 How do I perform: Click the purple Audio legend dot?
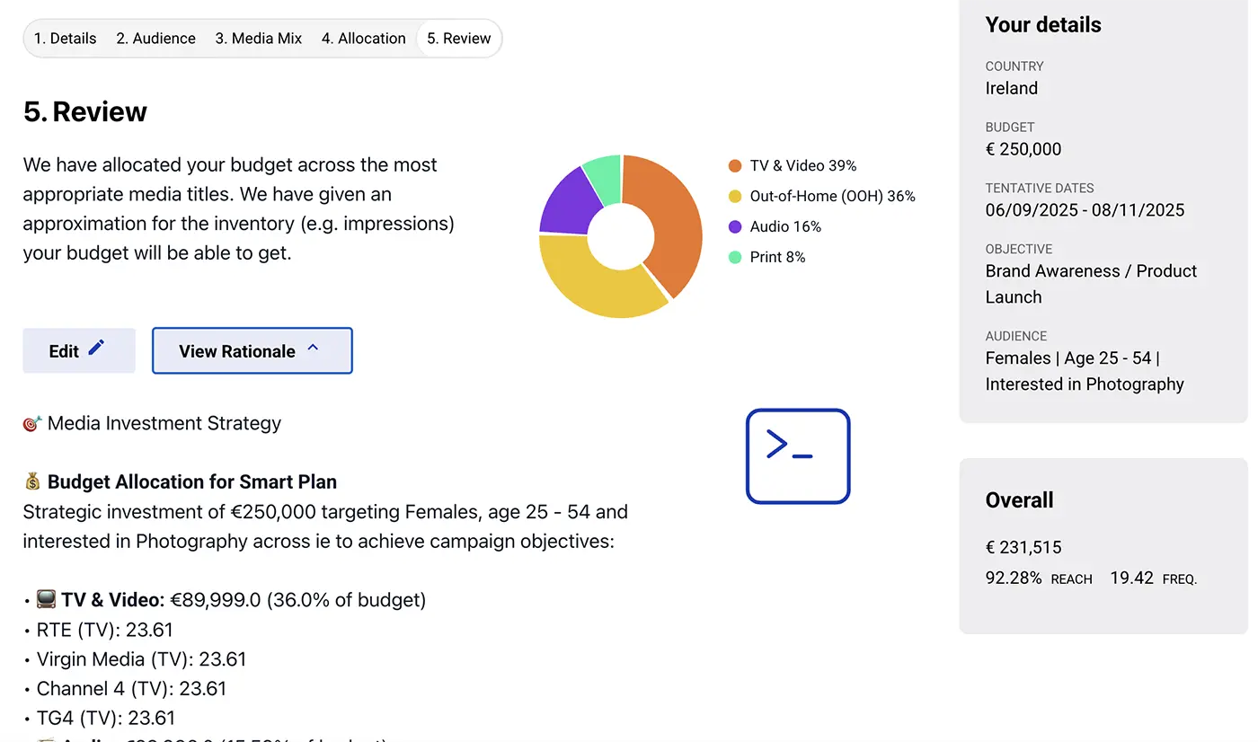click(734, 226)
